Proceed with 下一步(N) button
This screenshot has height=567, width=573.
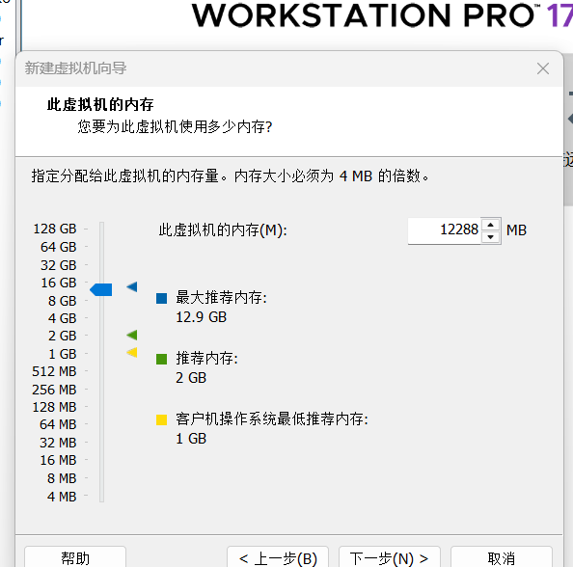pyautogui.click(x=390, y=557)
